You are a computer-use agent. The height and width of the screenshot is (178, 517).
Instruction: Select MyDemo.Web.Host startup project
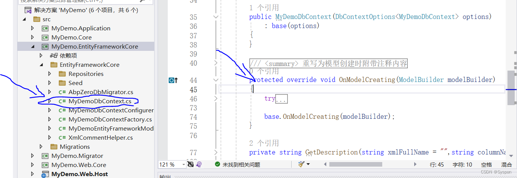80,174
